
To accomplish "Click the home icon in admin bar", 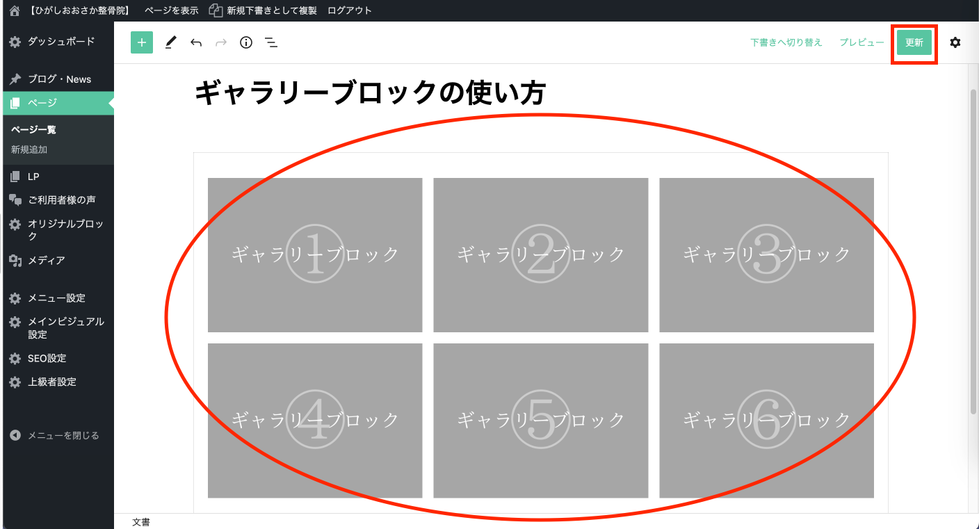I will point(15,10).
